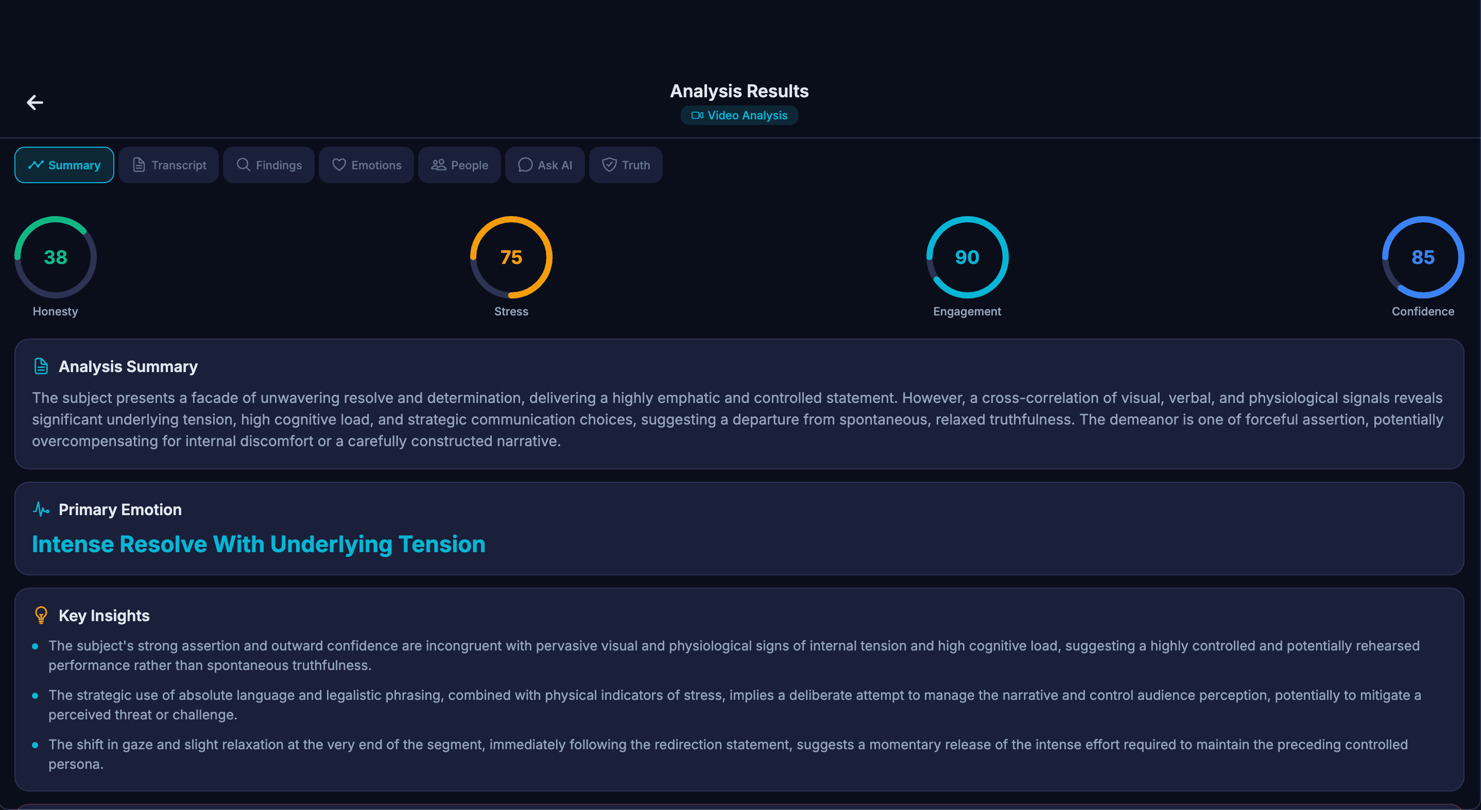Screen dimensions: 1481x810
Task: Open the Ask AI section
Action: 544,165
